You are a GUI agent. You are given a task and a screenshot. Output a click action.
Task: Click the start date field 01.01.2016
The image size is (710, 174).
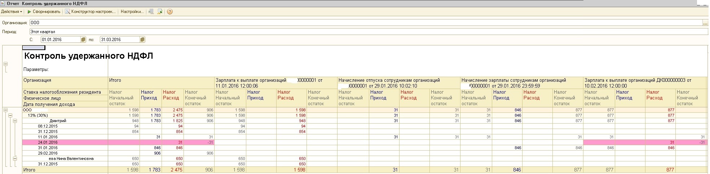61,40
